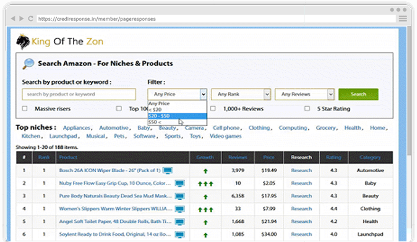The height and width of the screenshot is (242, 417).
Task: Sort table by Category column header
Action: pyautogui.click(x=370, y=157)
